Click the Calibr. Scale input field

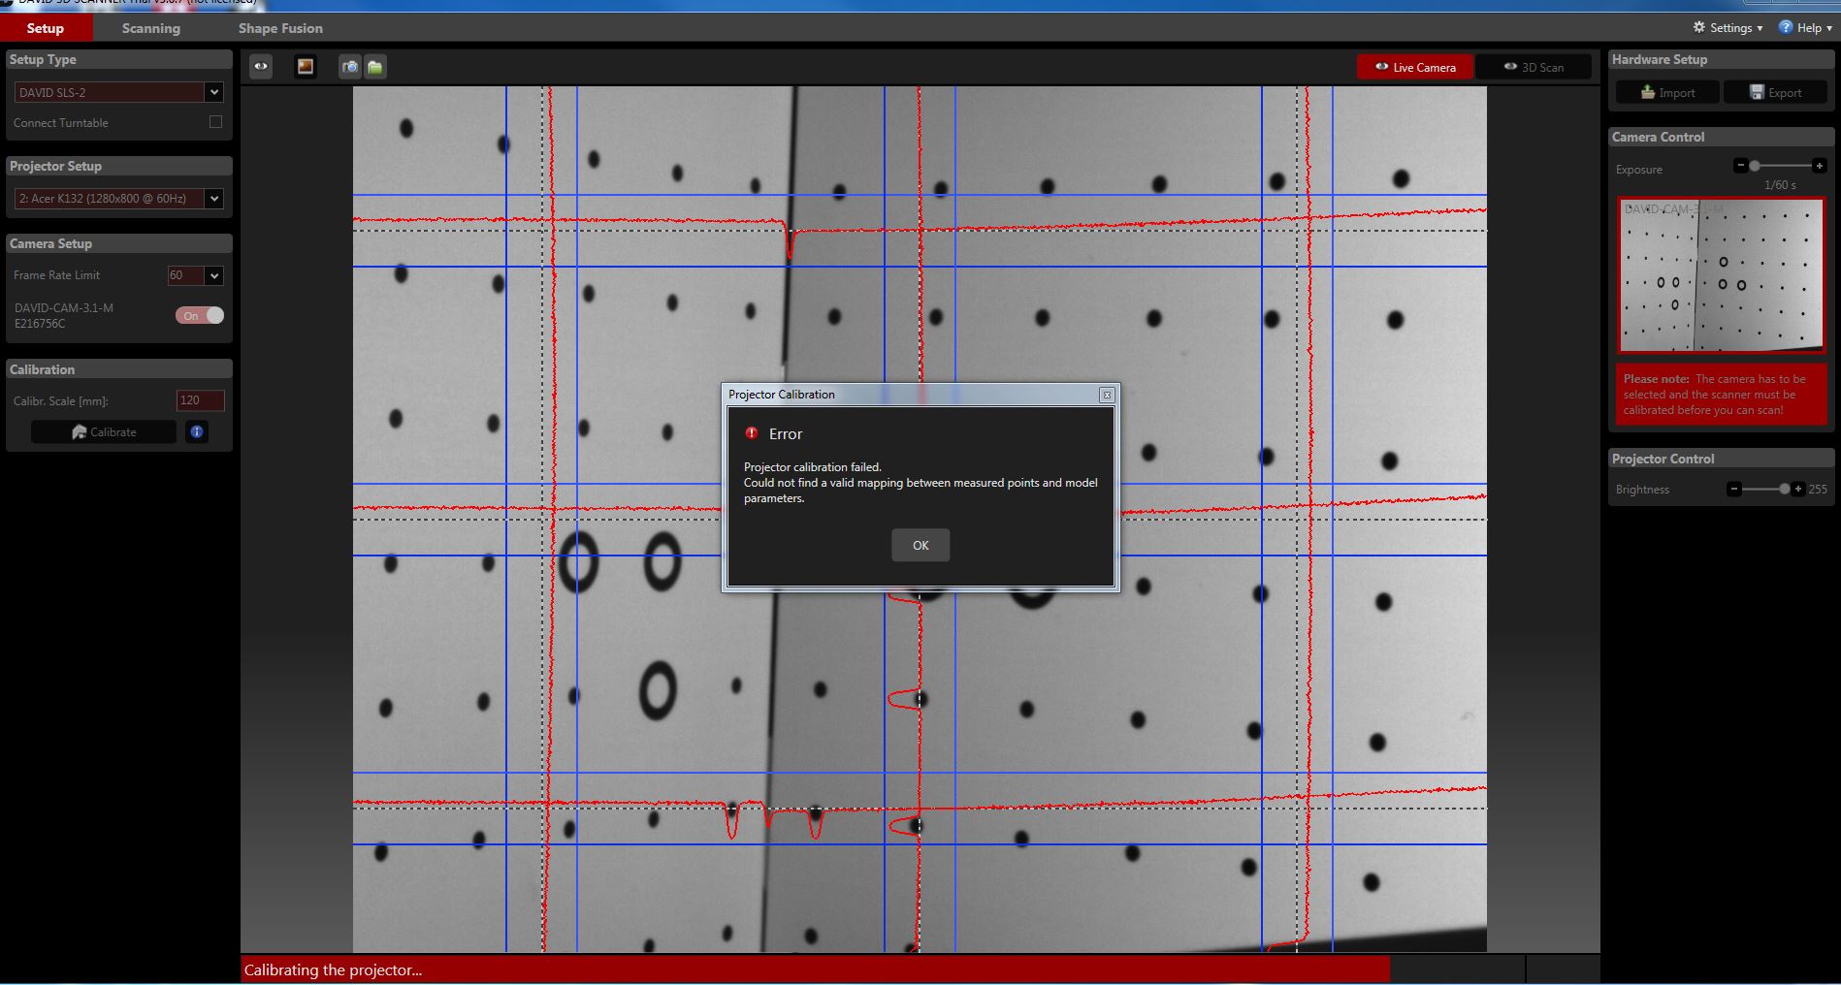point(201,400)
